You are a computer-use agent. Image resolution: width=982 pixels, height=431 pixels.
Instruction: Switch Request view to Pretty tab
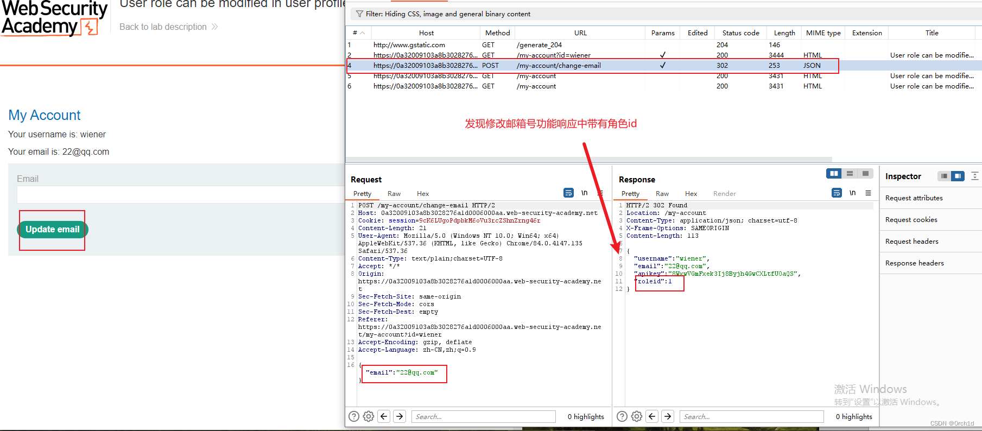coord(362,194)
